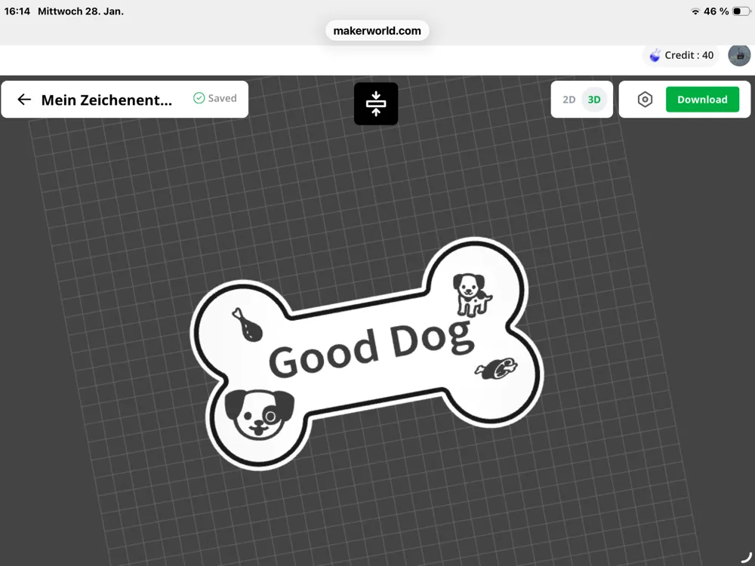Select the meat steak graphic
The width and height of the screenshot is (755, 566).
pos(496,368)
